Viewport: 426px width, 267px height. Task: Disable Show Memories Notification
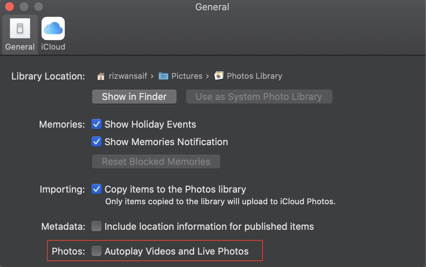[x=96, y=142]
